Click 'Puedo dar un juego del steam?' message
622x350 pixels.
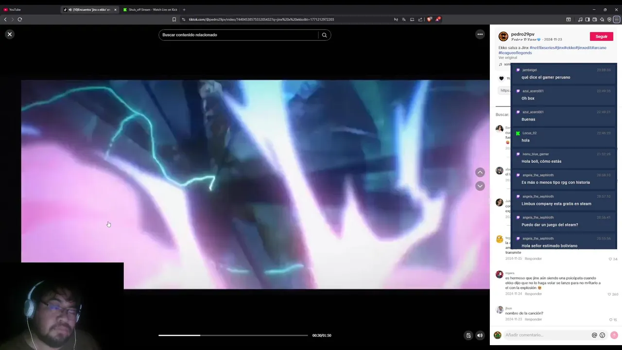[x=550, y=225]
